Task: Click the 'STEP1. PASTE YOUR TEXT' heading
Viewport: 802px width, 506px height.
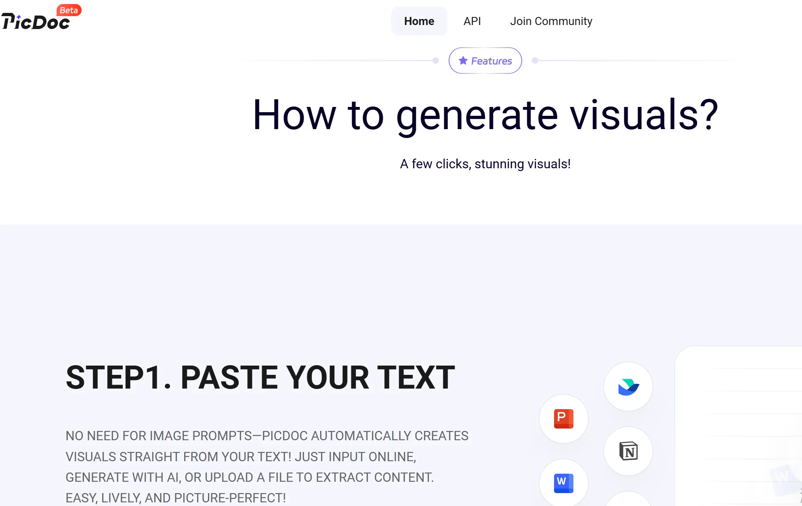Action: pyautogui.click(x=260, y=377)
